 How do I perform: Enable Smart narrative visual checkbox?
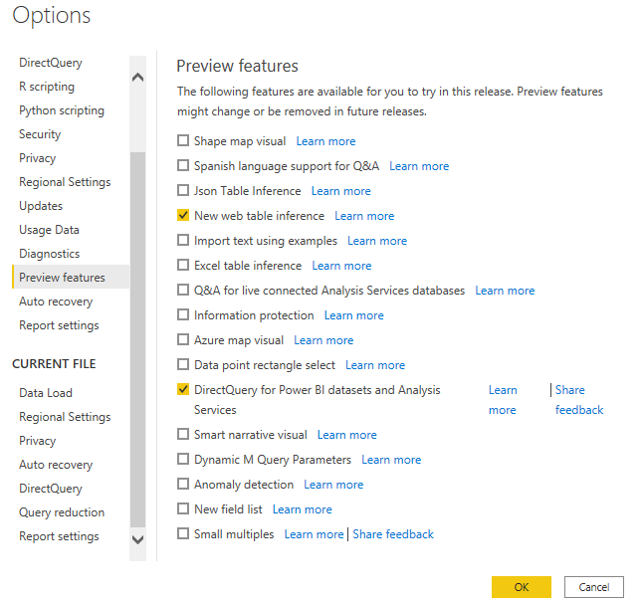[183, 435]
